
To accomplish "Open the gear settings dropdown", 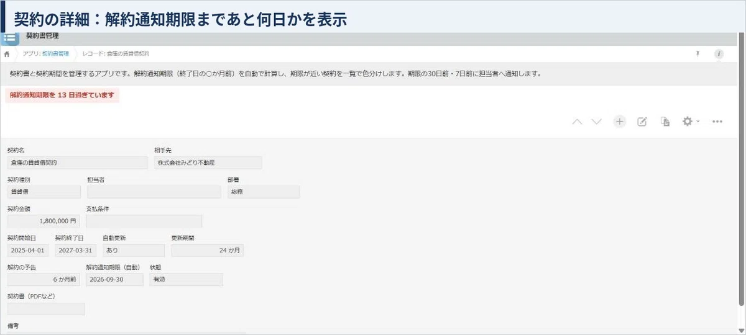I will (691, 122).
